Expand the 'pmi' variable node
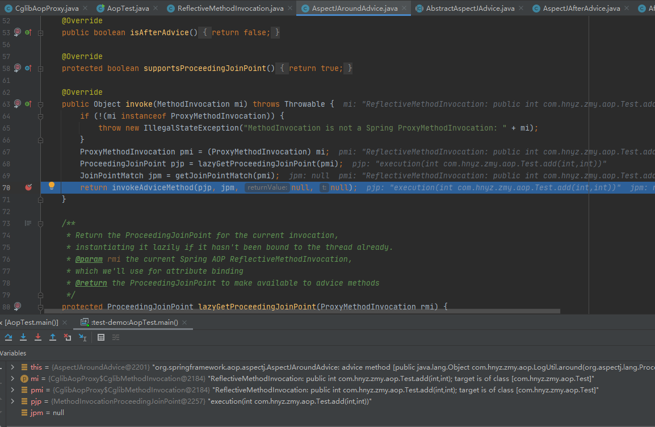Image resolution: width=655 pixels, height=427 pixels. tap(12, 390)
